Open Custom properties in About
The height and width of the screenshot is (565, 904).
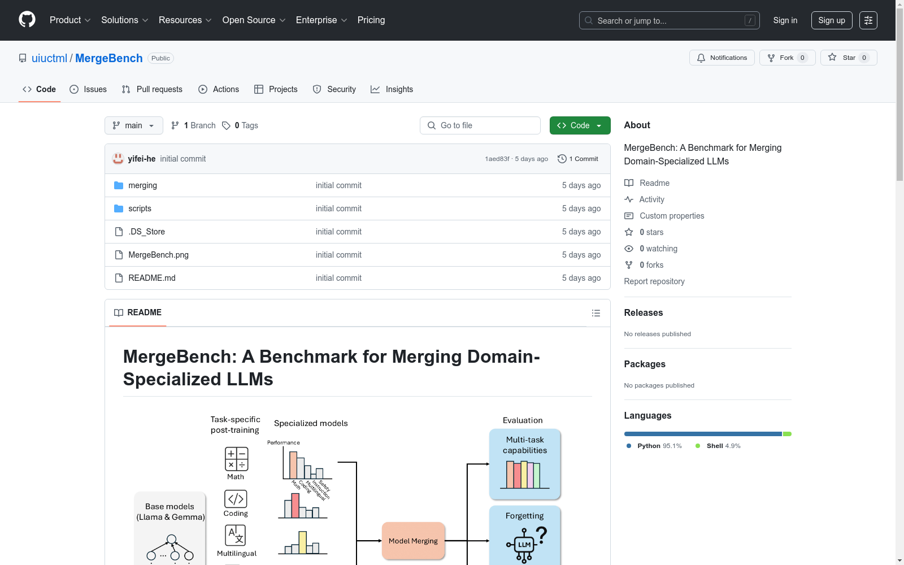click(x=664, y=216)
